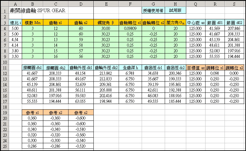246x151 pixels.
Task: Click the cell showing 34.658
Action: click(153, 73)
